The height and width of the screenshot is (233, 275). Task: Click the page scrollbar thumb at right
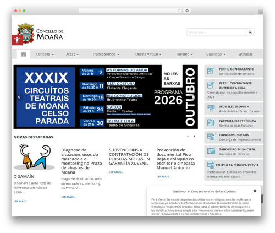pos(262,199)
